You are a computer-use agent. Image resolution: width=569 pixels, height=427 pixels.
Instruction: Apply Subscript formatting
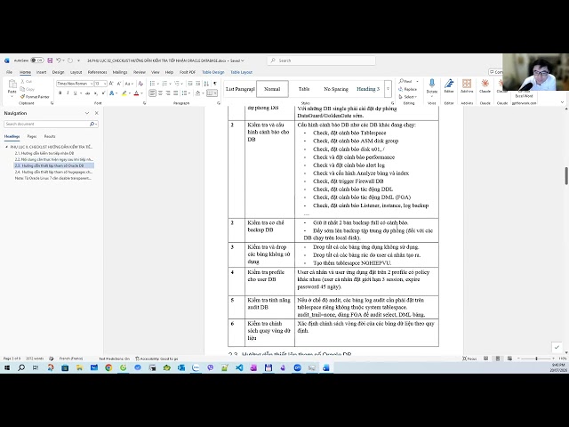tap(95, 93)
